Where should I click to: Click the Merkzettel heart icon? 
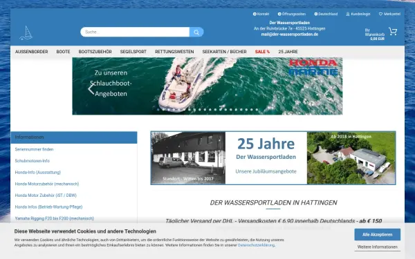380,14
